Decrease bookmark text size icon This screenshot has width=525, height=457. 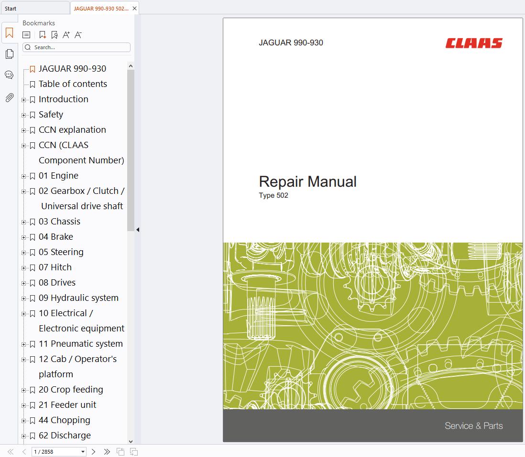pyautogui.click(x=78, y=35)
